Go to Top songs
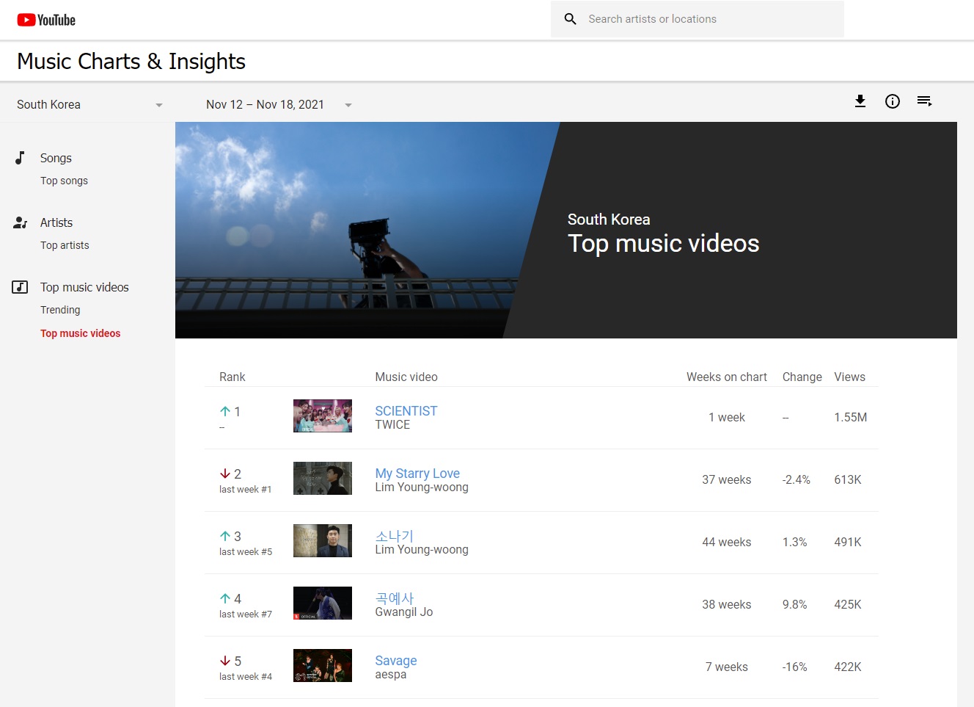This screenshot has width=974, height=707. click(x=64, y=181)
